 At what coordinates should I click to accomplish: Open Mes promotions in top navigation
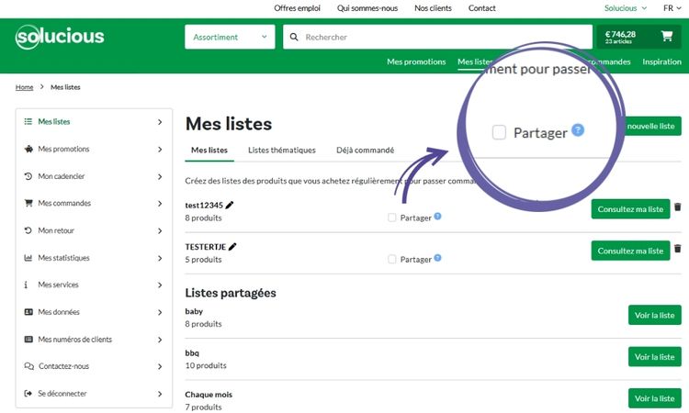coord(416,62)
